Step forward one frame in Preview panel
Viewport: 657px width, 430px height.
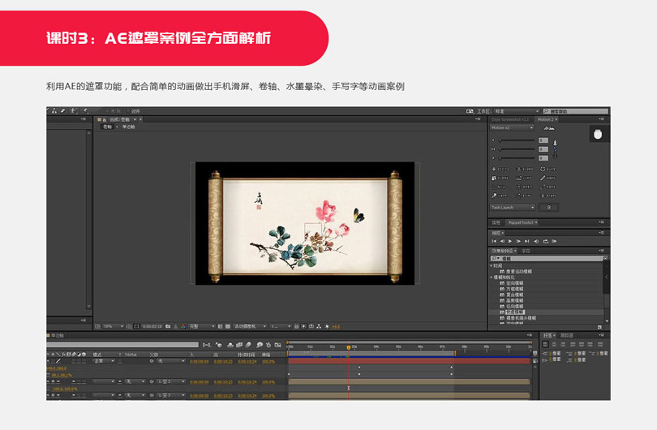pos(519,242)
